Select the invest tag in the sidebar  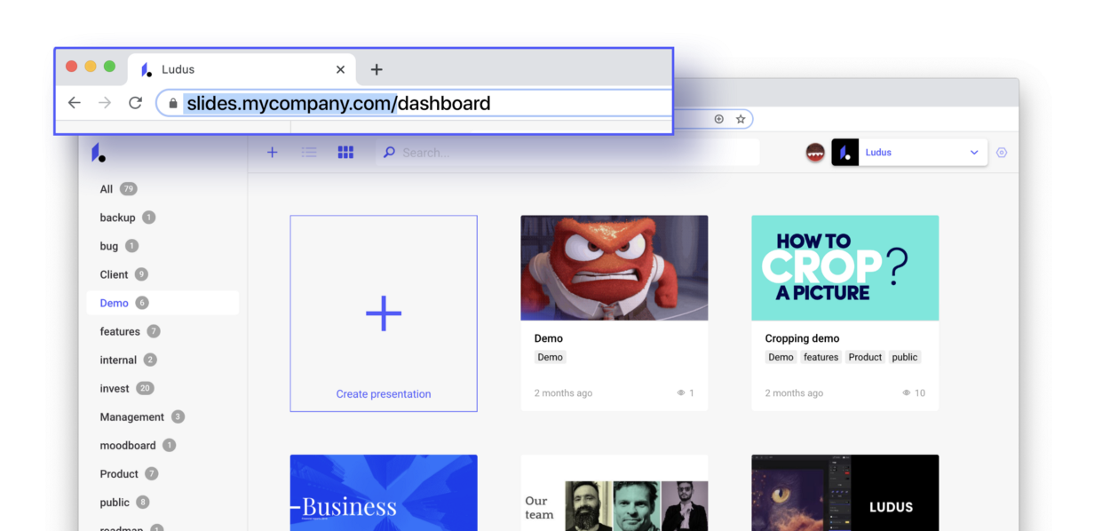(x=115, y=388)
